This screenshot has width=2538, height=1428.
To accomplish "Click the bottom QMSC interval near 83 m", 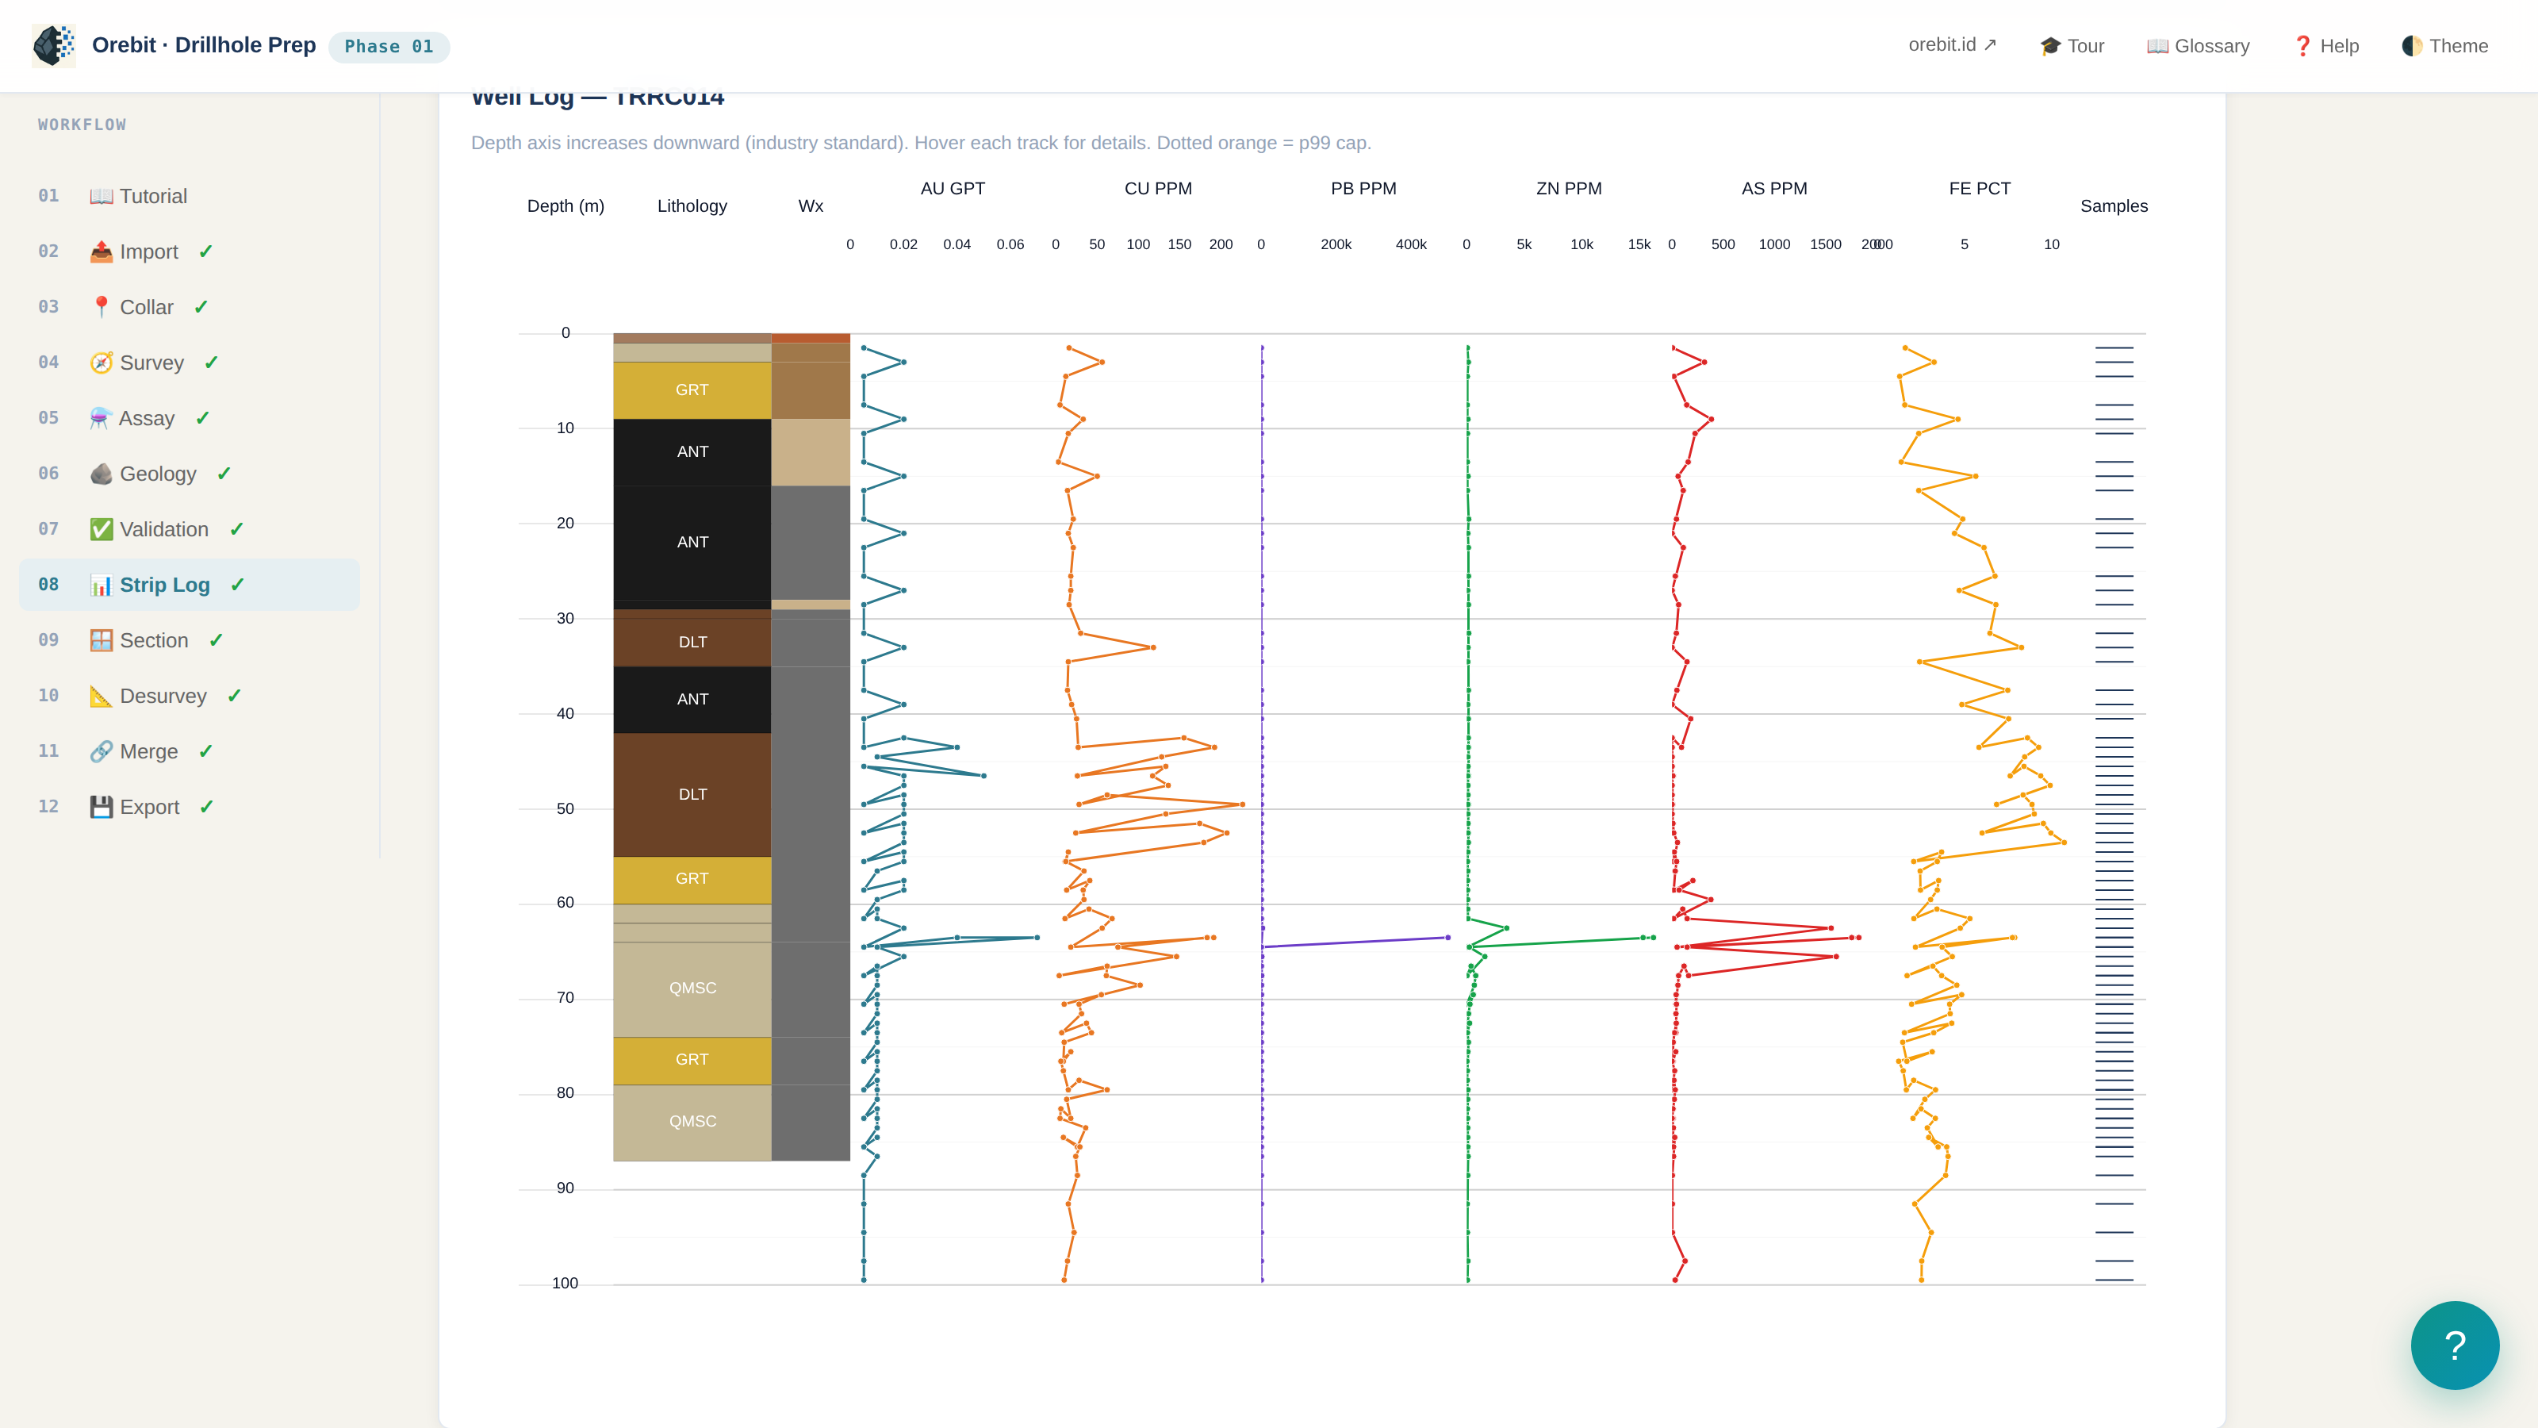I will (692, 1123).
